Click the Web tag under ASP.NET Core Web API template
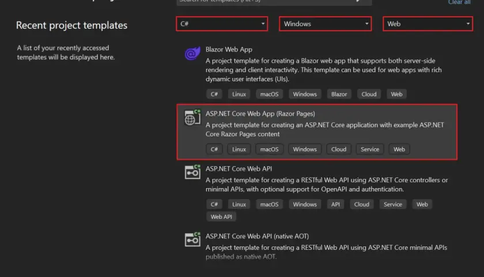 tap(422, 204)
